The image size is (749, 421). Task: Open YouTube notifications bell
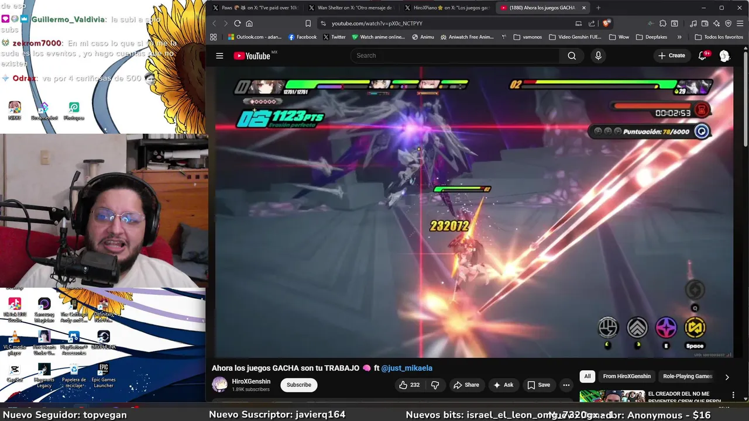703,56
